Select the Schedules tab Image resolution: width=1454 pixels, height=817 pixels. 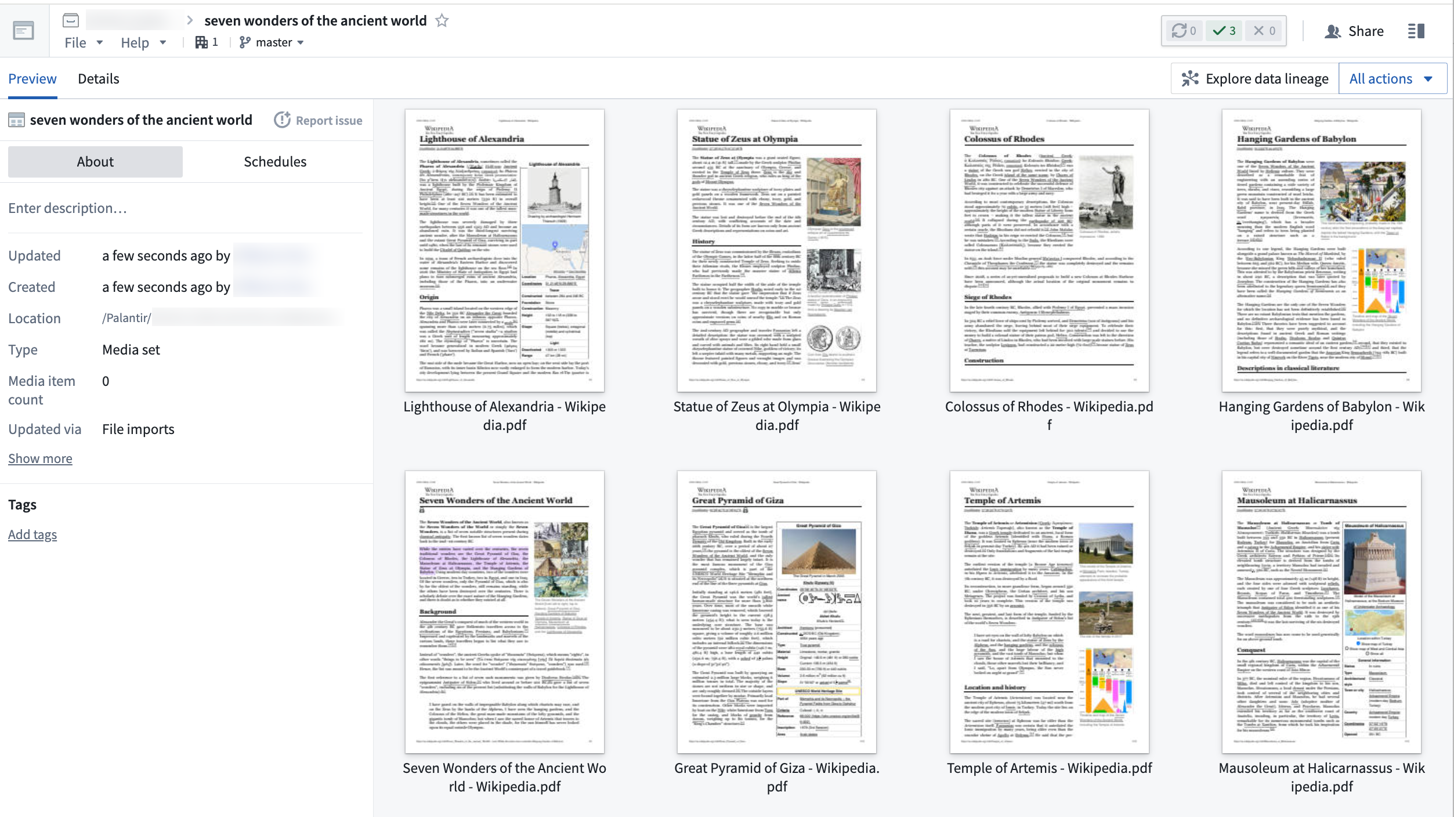275,161
